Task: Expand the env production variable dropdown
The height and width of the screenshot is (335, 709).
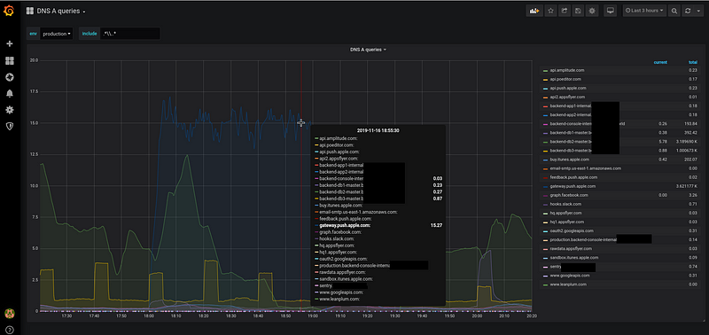Action: (x=57, y=34)
